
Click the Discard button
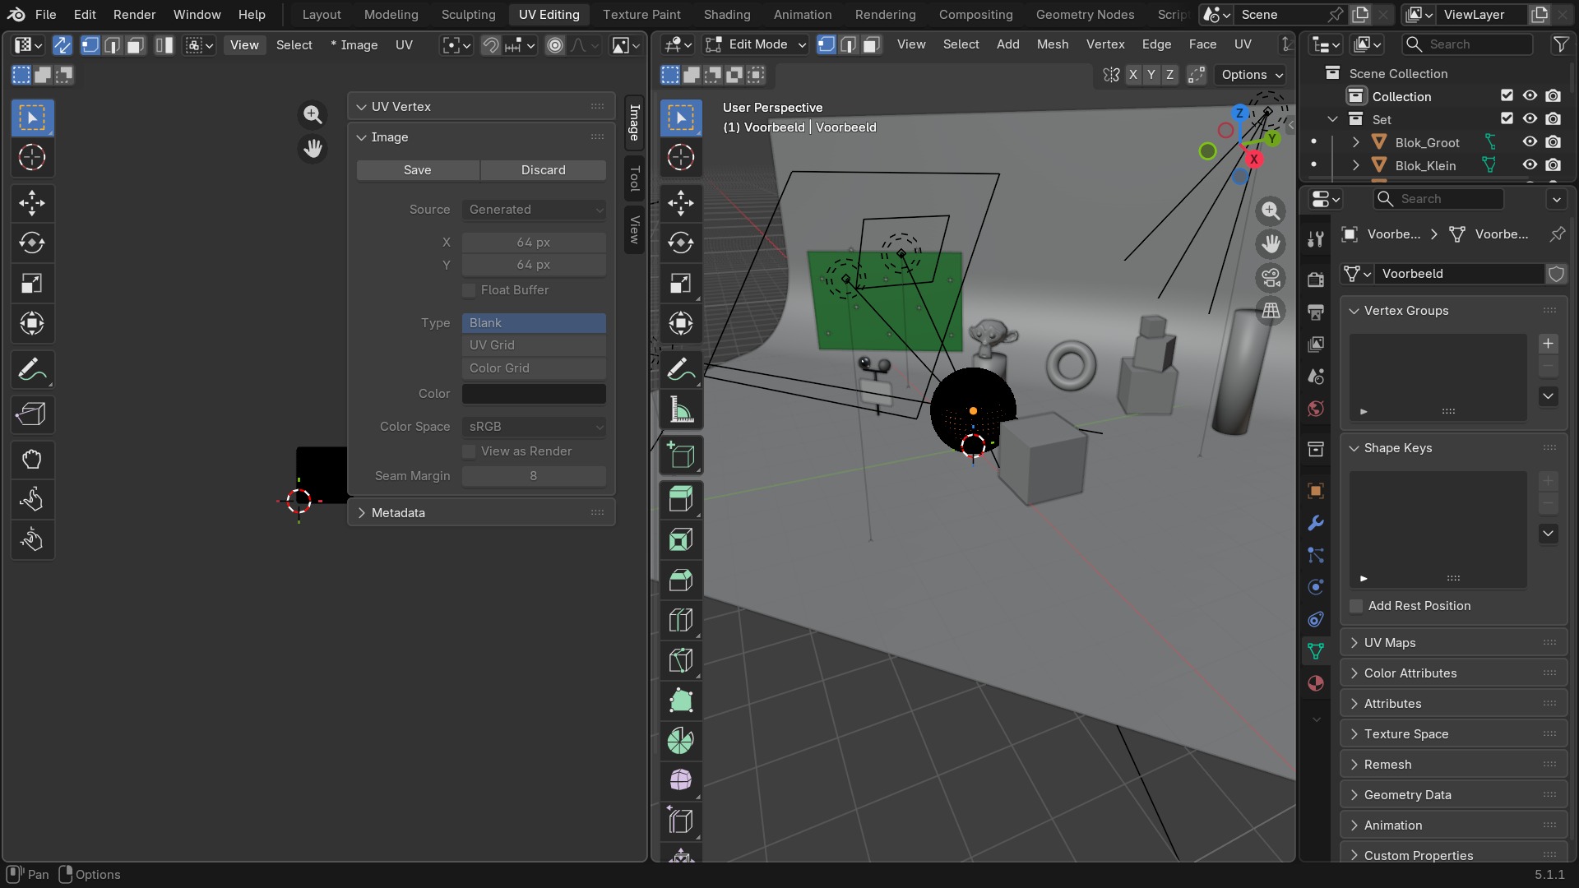tap(544, 170)
